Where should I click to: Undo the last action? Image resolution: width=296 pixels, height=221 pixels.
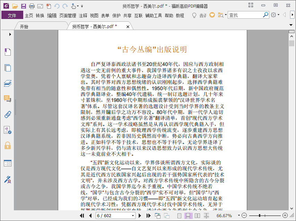(56, 6)
